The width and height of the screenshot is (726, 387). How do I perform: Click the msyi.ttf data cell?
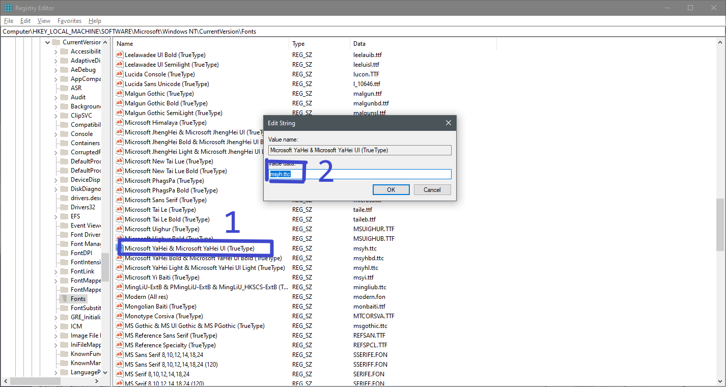pos(363,278)
